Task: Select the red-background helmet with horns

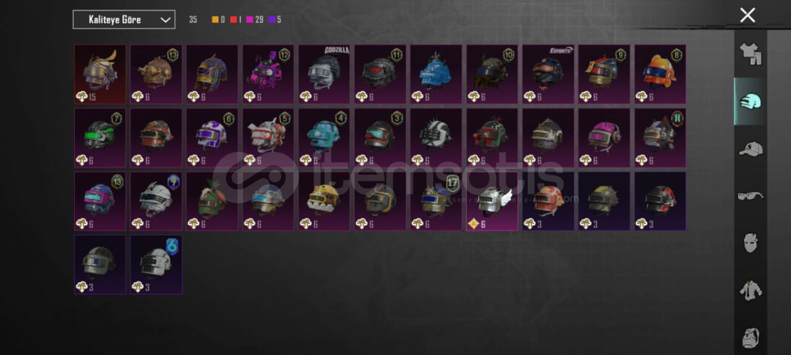Action: 100,73
